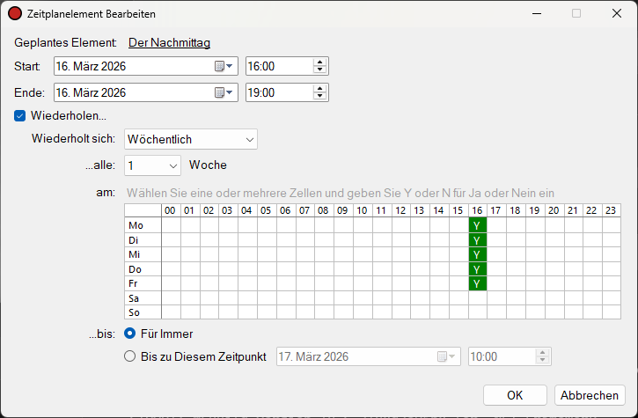The height and width of the screenshot is (418, 638).
Task: Close the Zeitplanelement Bearbeiten dialog
Action: click(617, 13)
